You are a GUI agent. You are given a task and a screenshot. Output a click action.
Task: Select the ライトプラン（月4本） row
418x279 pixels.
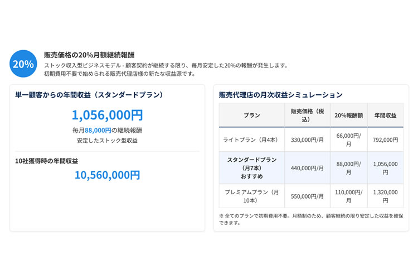point(251,139)
